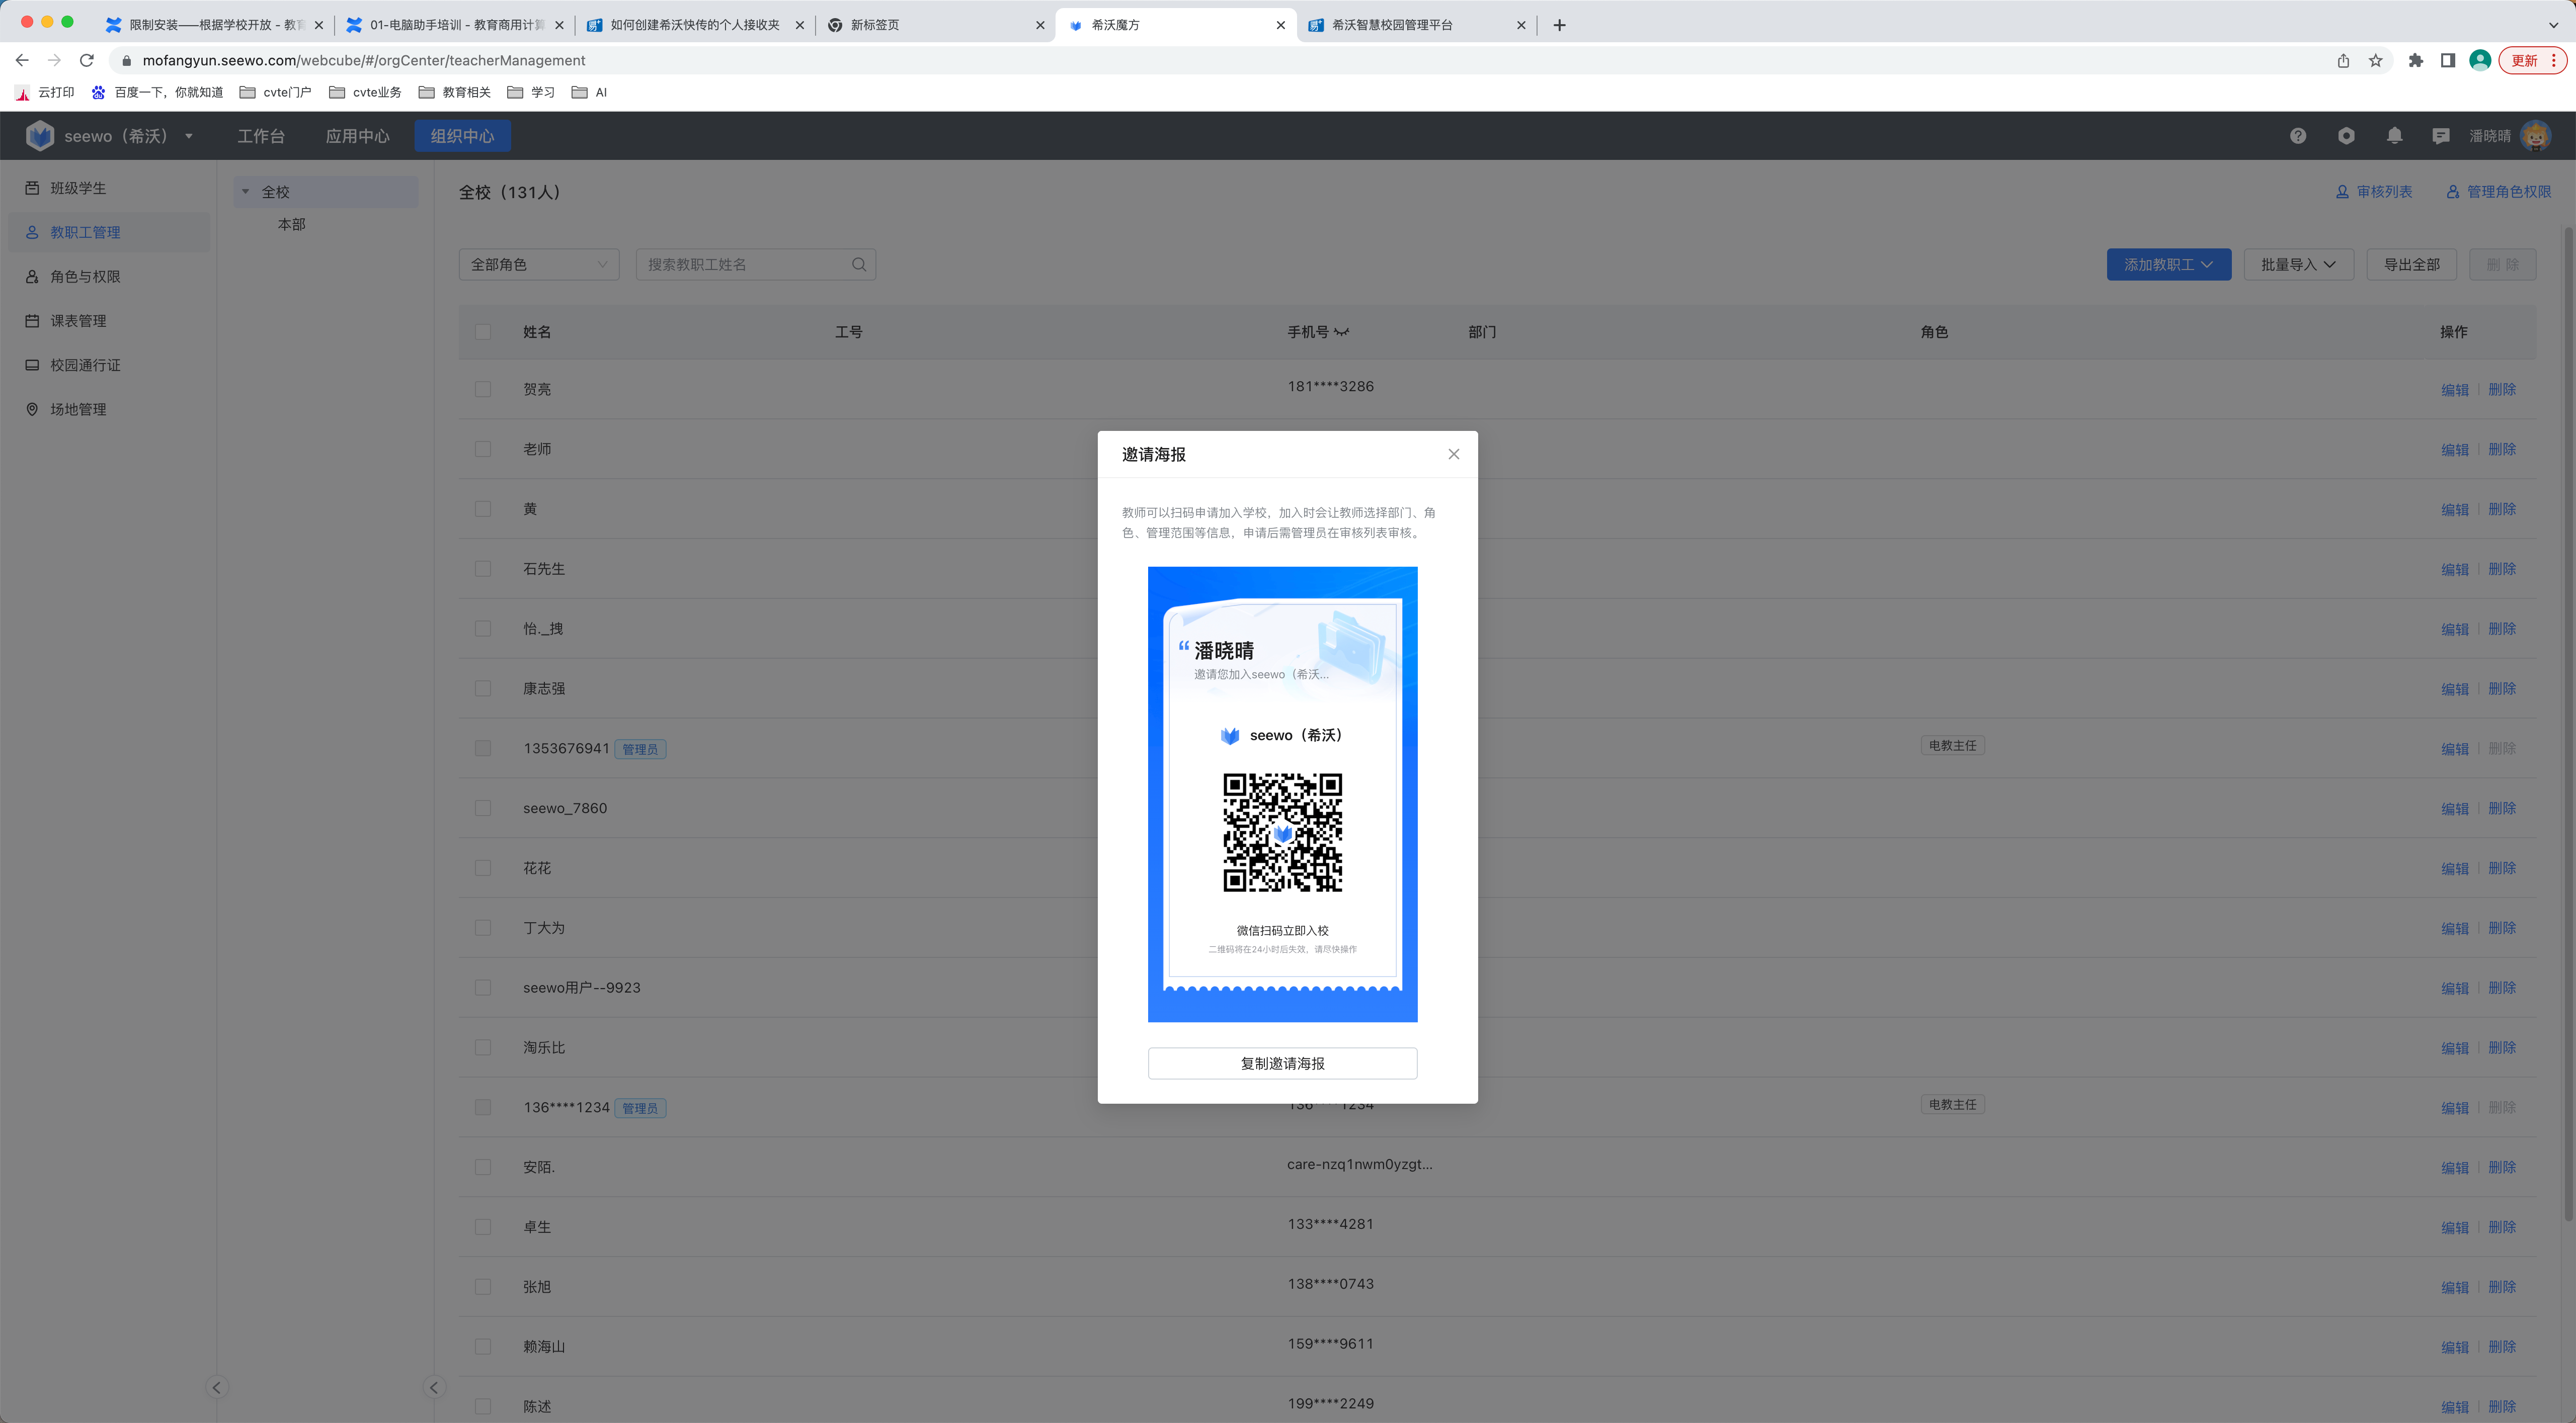This screenshot has width=2576, height=1423.
Task: Open the hexagon settings icon in header
Action: tap(2346, 136)
